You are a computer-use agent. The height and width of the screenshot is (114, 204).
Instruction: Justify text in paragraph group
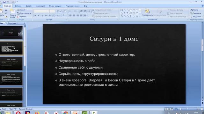(x=81, y=16)
